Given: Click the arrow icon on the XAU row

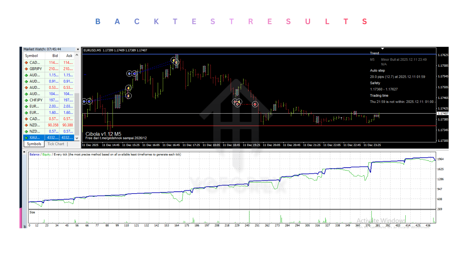Looking at the screenshot, I should 26,138.
